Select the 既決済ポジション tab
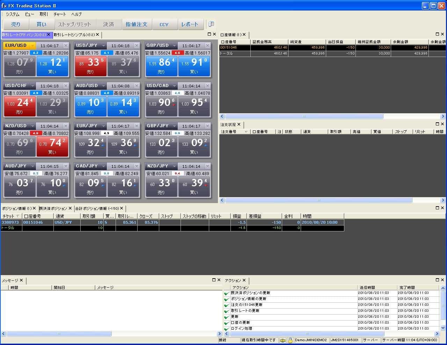The height and width of the screenshot is (345, 447). (x=53, y=208)
